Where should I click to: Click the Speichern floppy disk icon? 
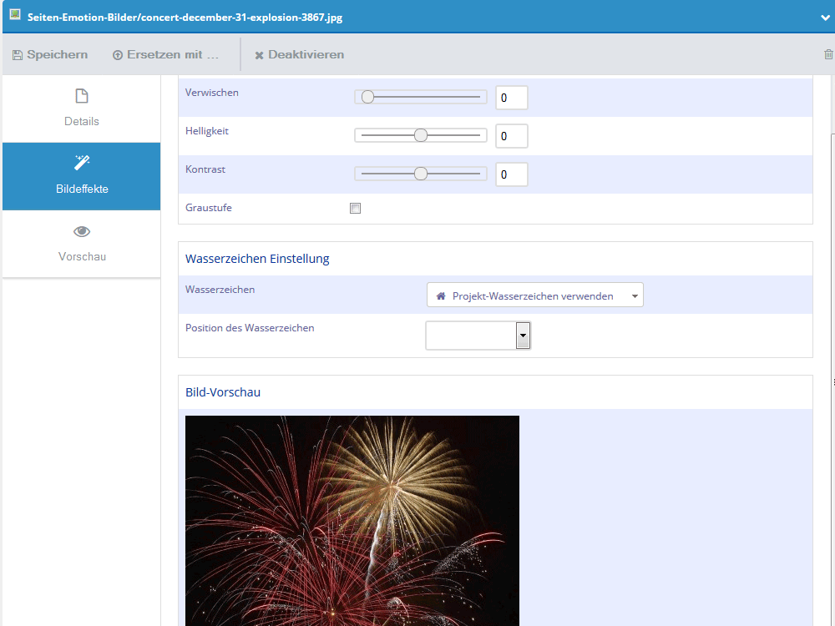(18, 55)
